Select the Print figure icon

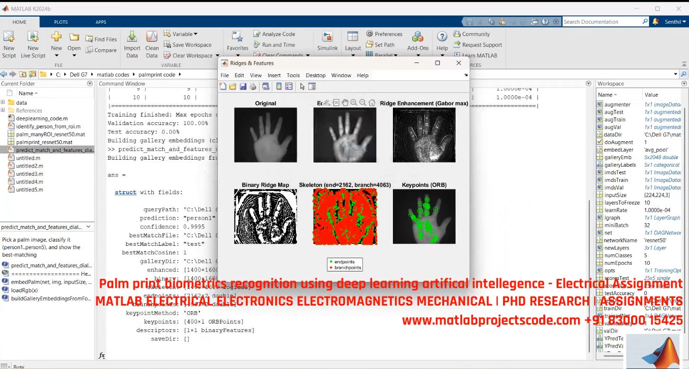point(253,86)
